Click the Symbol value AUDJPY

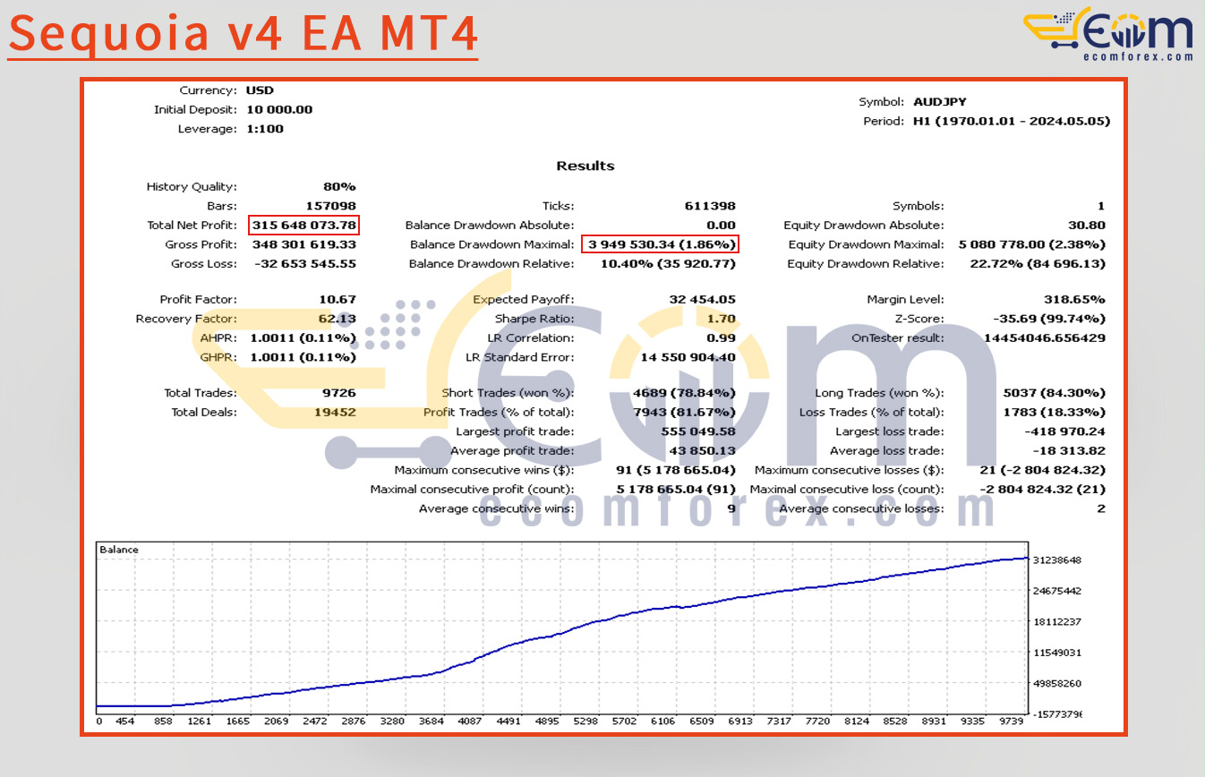939,102
